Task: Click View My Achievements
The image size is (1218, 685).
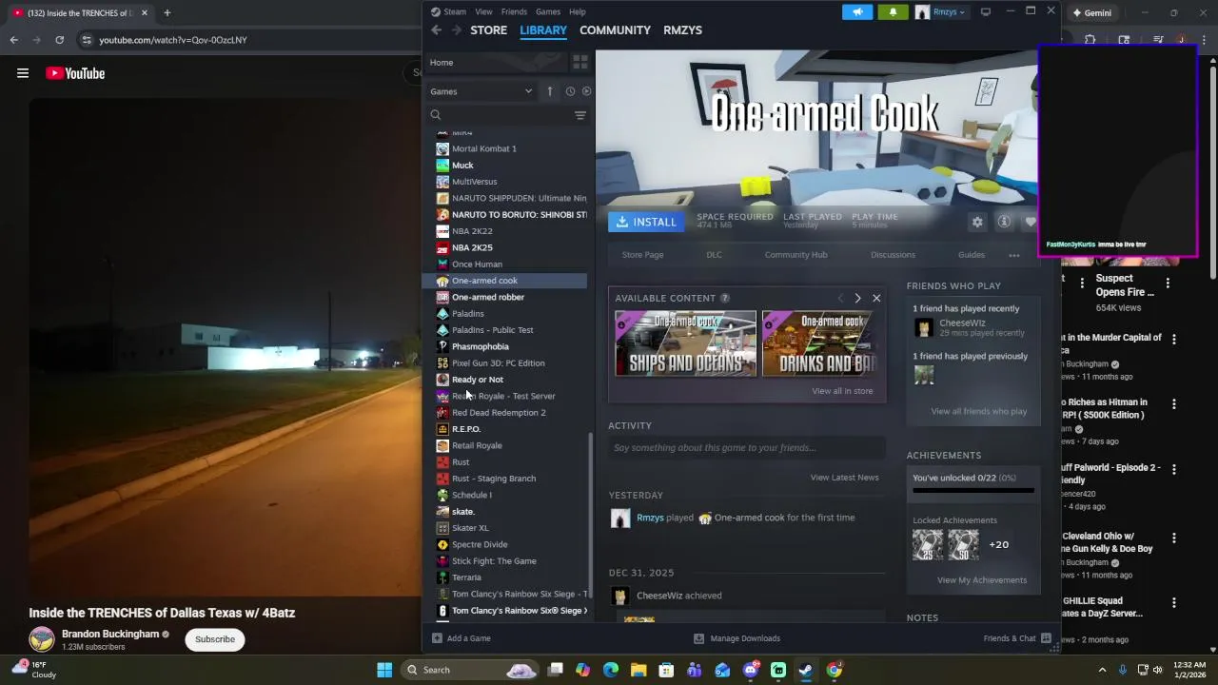Action: pyautogui.click(x=981, y=580)
